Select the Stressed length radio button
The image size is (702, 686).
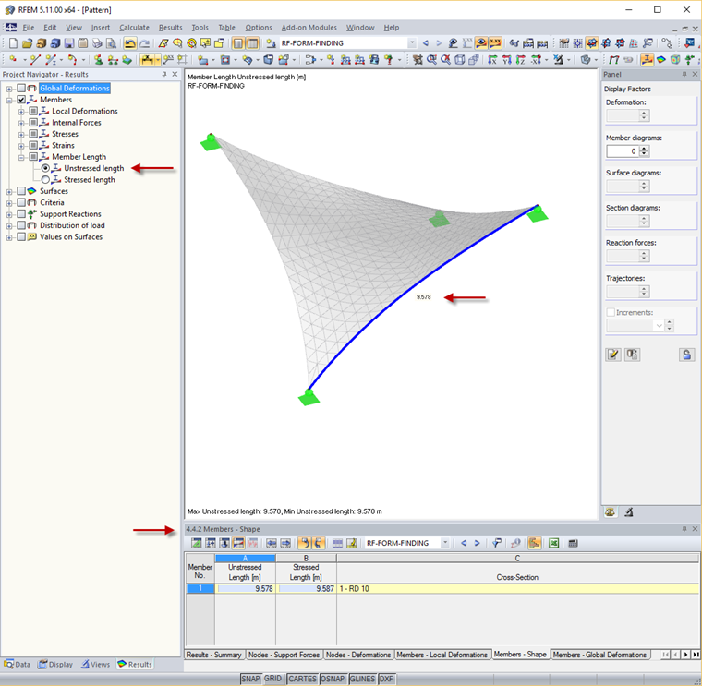[x=45, y=179]
